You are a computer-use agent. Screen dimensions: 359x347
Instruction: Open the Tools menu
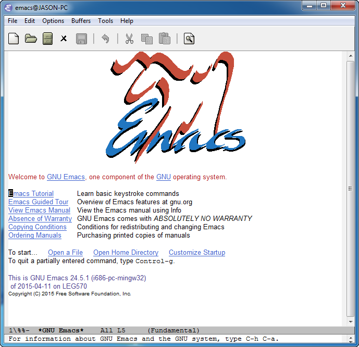tap(106, 21)
